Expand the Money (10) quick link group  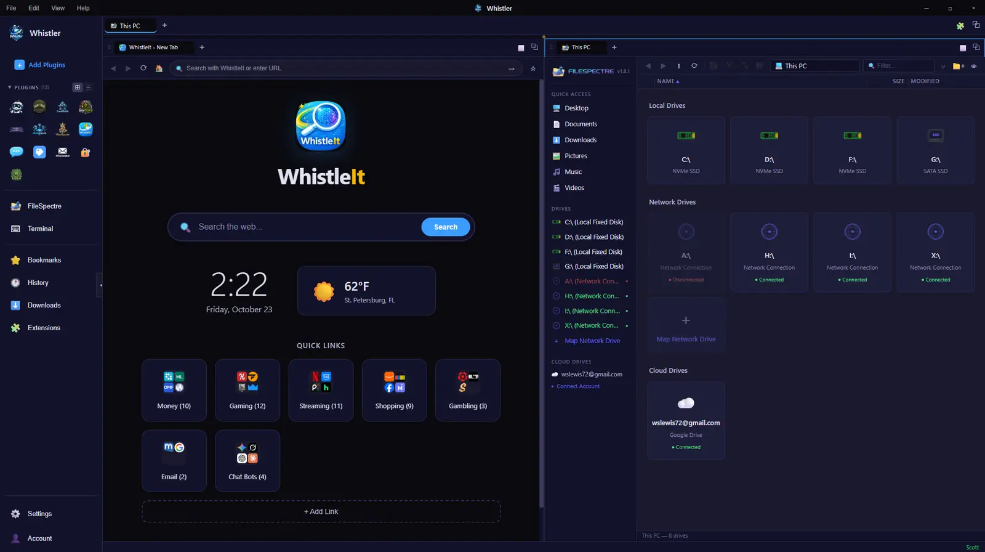click(174, 391)
